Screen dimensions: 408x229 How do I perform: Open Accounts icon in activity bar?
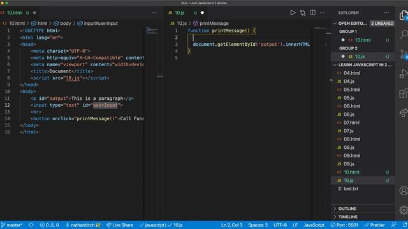point(404,191)
